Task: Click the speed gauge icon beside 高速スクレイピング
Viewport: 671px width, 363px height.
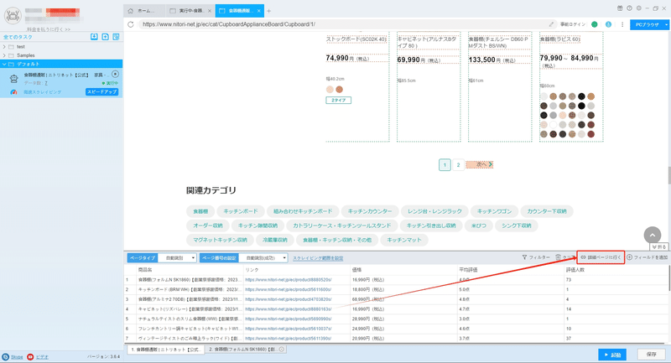Action: coord(13,92)
